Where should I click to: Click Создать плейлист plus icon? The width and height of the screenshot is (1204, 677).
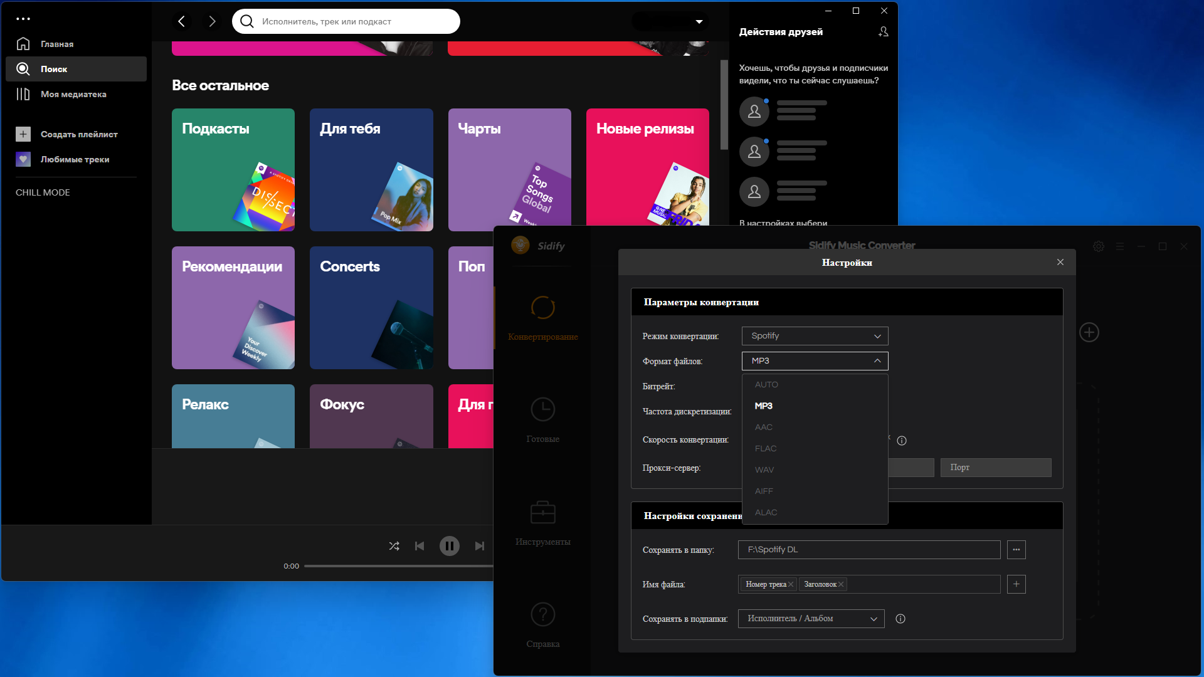pyautogui.click(x=23, y=134)
